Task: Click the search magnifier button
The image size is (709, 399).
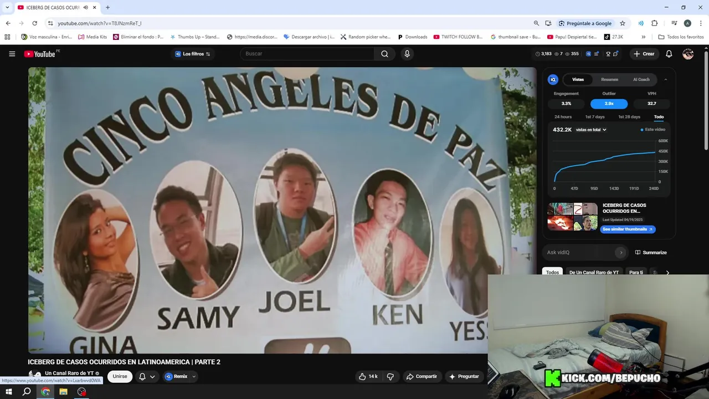Action: coord(384,54)
